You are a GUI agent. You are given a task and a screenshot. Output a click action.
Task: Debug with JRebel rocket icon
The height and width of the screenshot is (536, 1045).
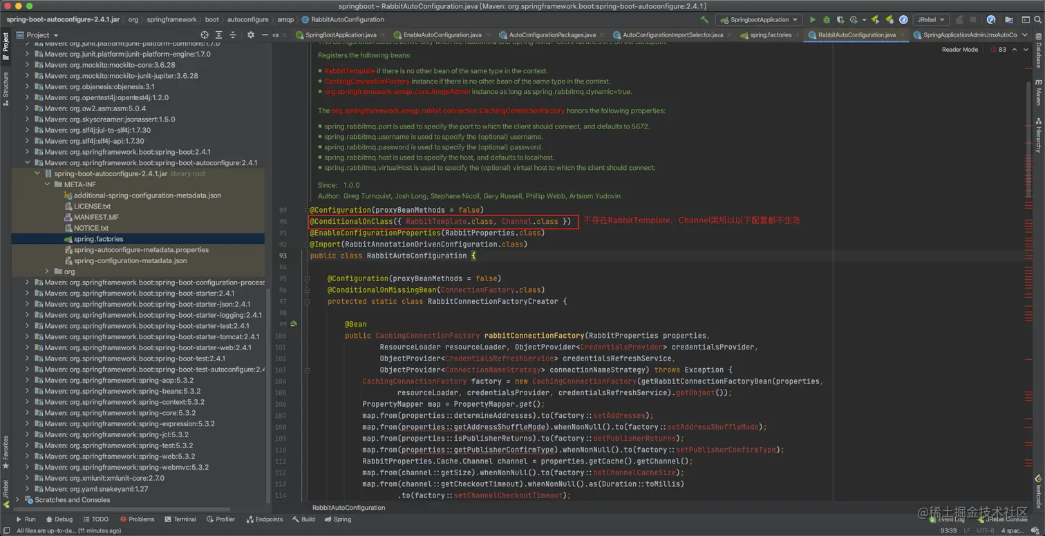(889, 20)
